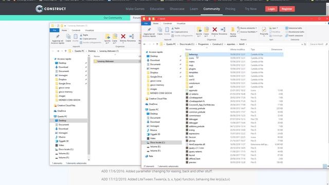Open recent locations dropdown beside forward arrow, html5 window
Image resolution: width=329 pixels, height=185 pixels.
pos(153,44)
